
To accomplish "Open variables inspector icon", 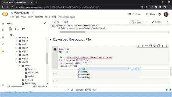I will click(3, 44).
